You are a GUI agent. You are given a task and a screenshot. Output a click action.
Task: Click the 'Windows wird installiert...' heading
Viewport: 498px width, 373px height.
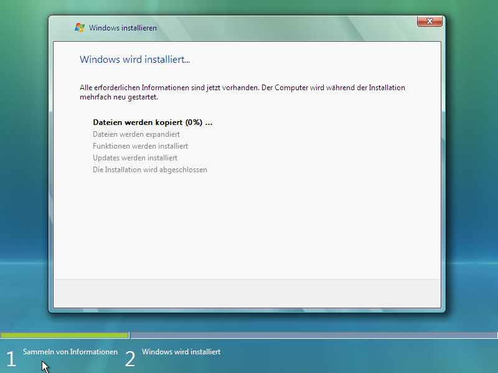point(134,59)
